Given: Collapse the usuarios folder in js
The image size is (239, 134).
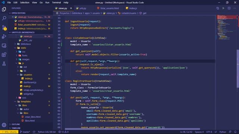Looking at the screenshot, I should [28, 75].
